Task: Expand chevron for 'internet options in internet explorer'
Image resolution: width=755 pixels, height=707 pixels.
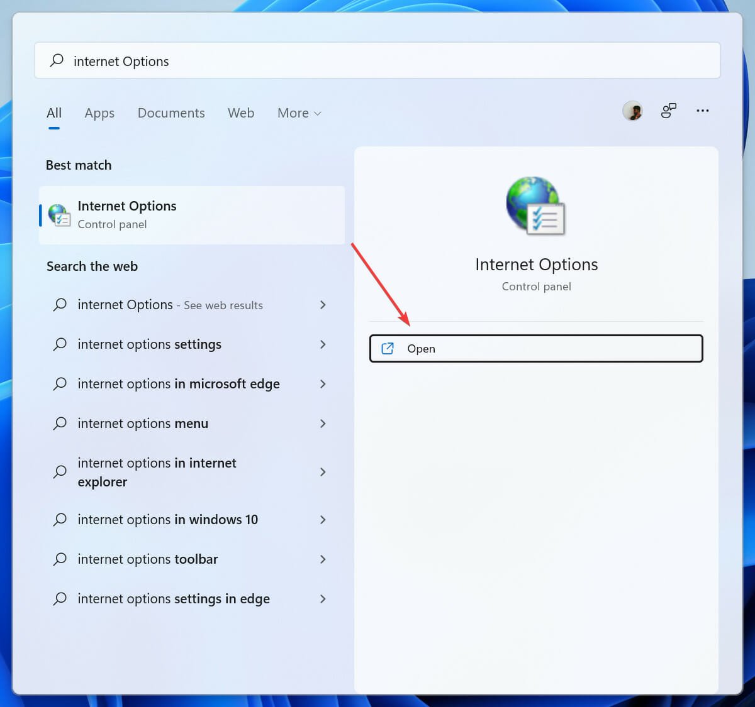Action: (x=323, y=472)
